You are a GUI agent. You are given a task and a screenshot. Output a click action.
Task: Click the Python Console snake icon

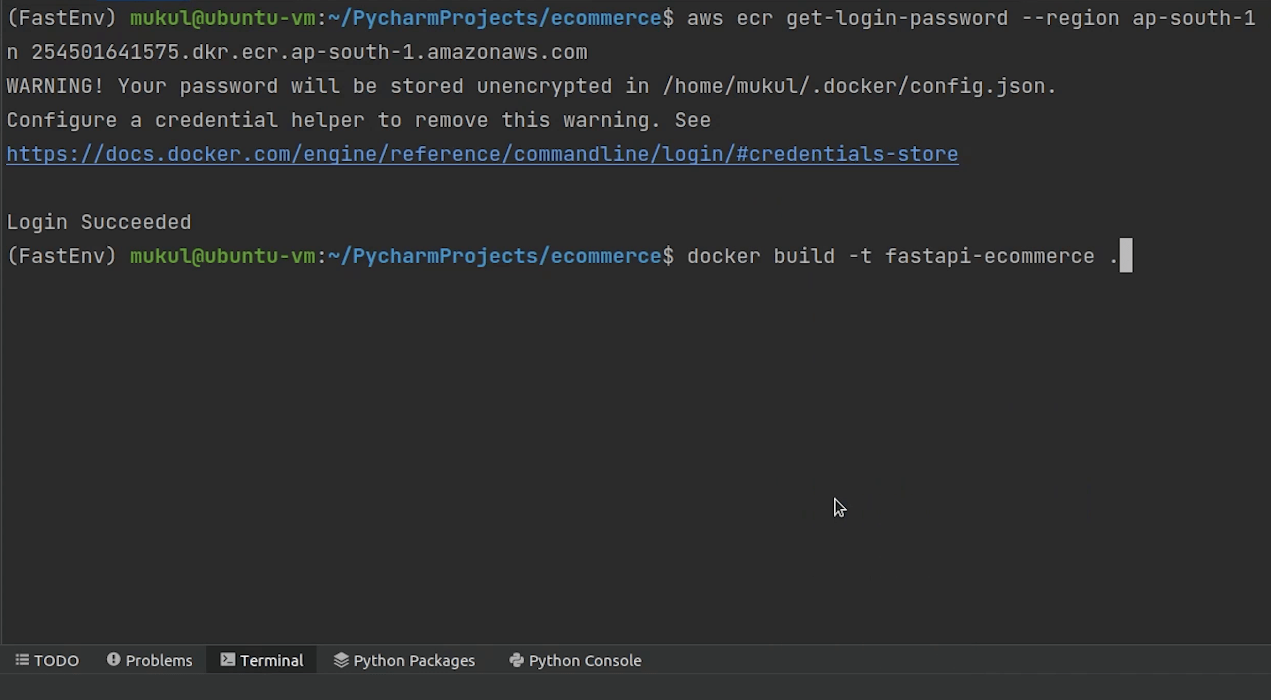tap(516, 660)
